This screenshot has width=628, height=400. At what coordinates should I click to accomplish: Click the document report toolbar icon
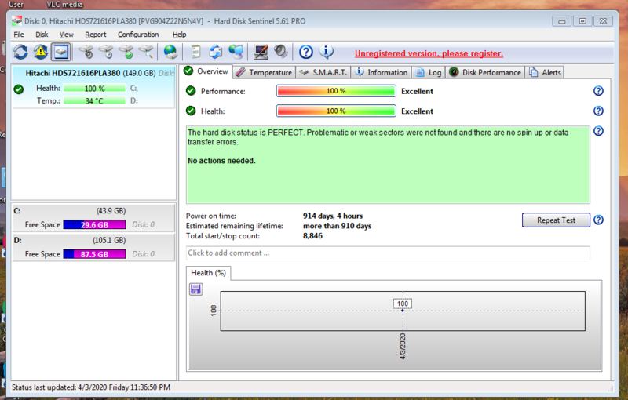point(195,52)
